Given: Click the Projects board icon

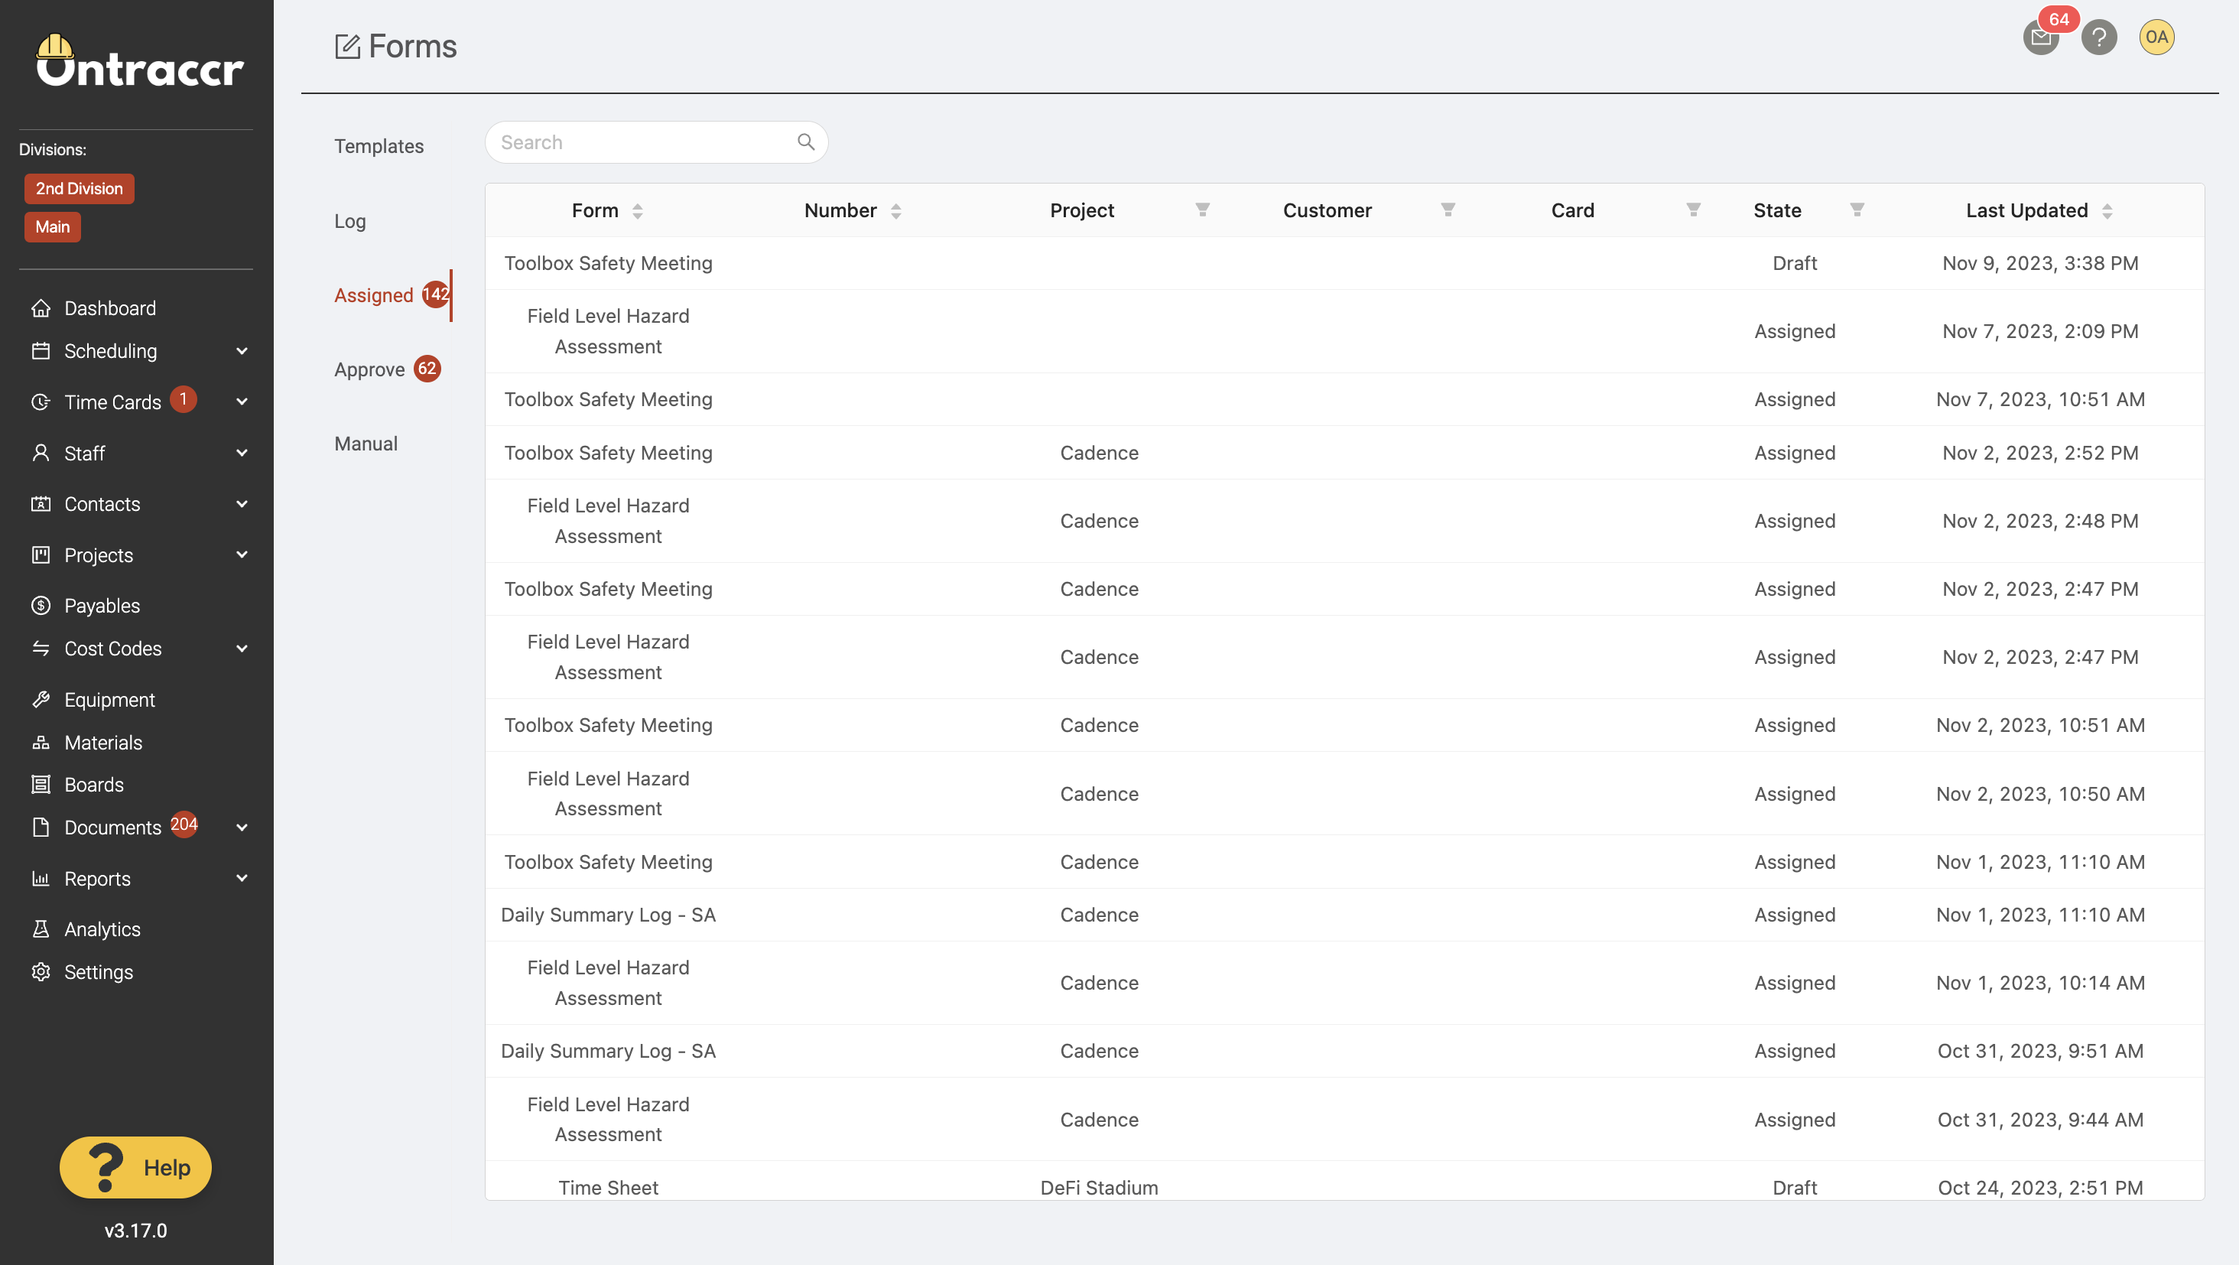Looking at the screenshot, I should (x=41, y=554).
